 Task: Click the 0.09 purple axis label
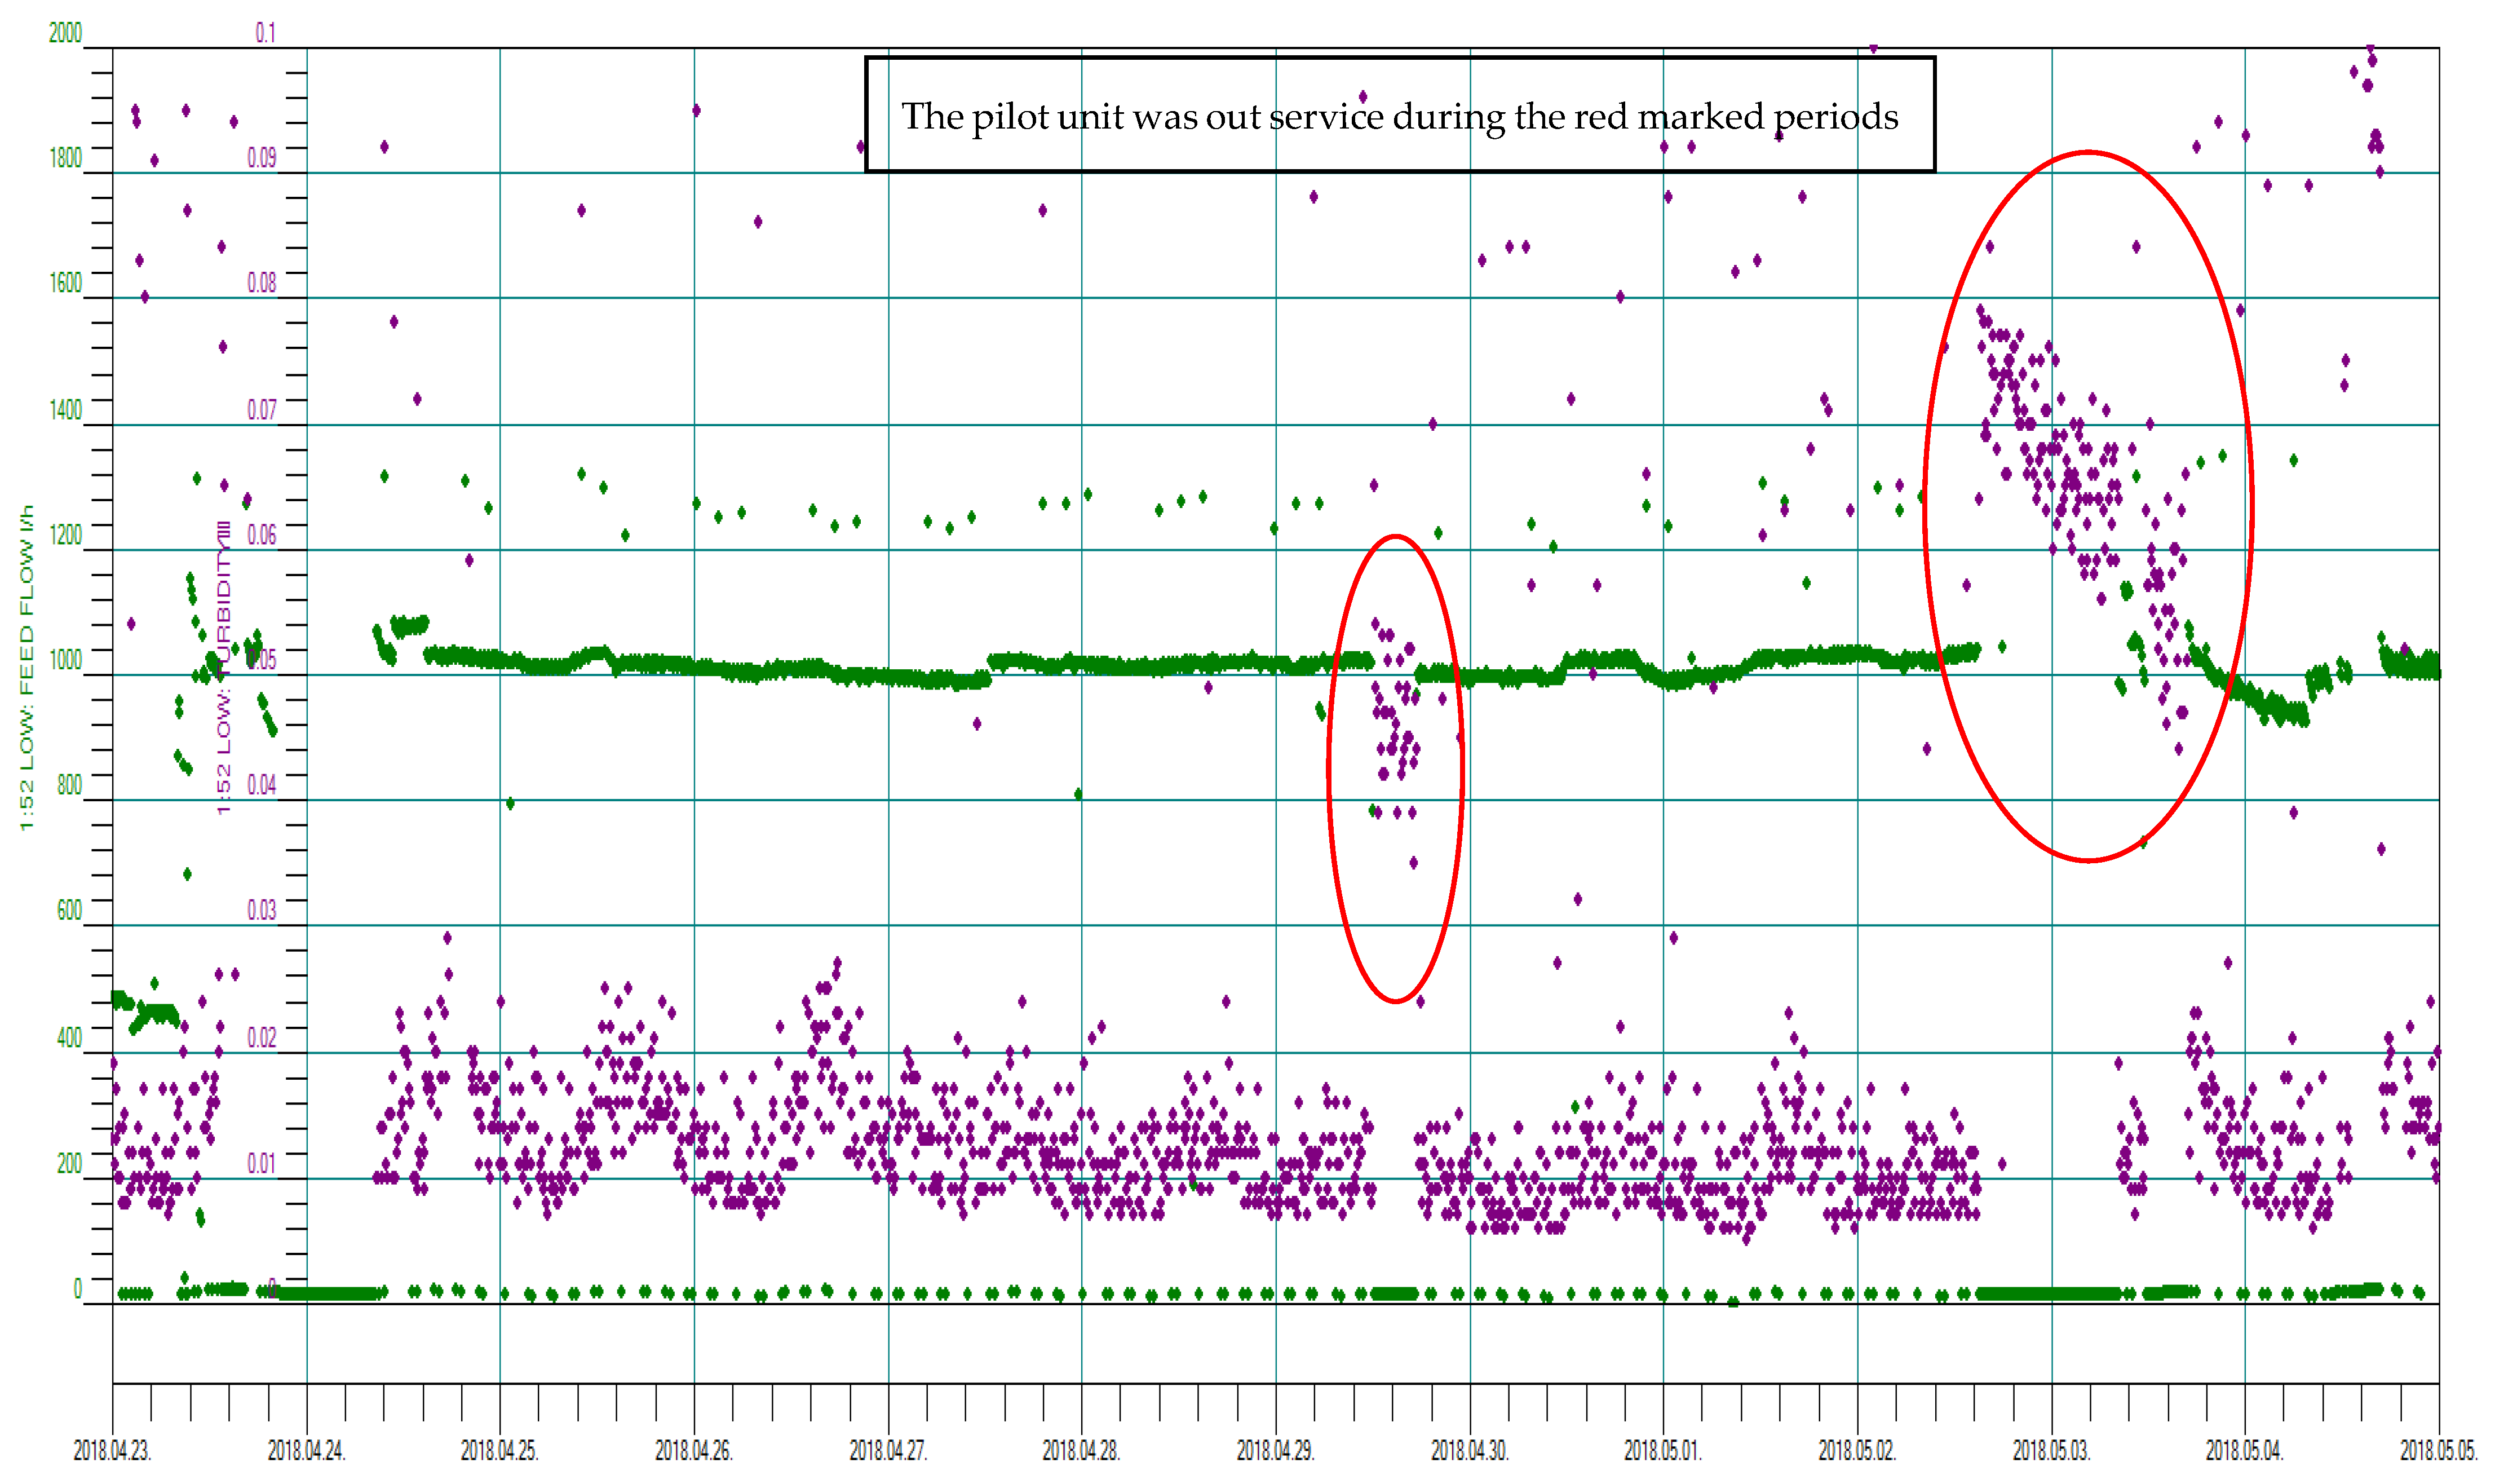[262, 158]
